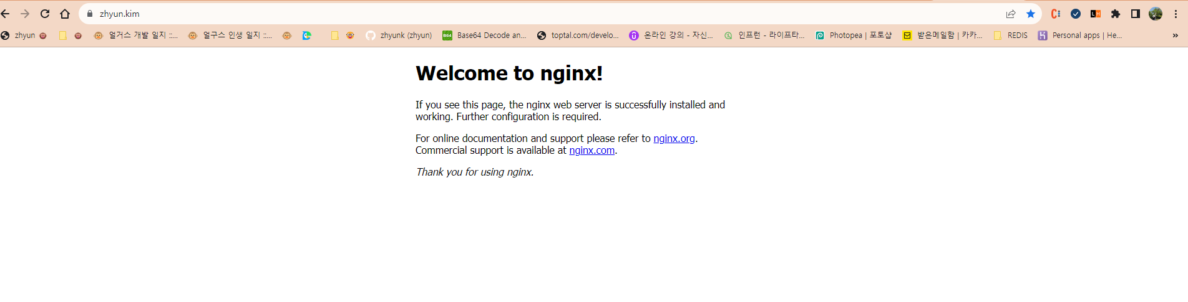Open the blue checkmark extension icon
Screen dimensions: 1188x302
pyautogui.click(x=1076, y=14)
